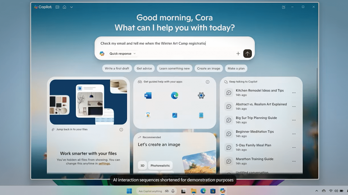Select the Photorealistic image style chip
Screen dimensions: 348x195
tap(160, 165)
